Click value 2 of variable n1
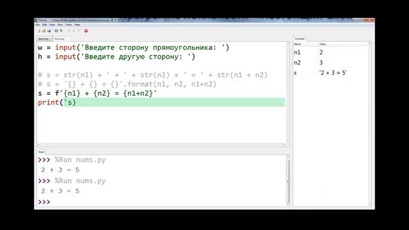The image size is (409, 230). click(321, 52)
